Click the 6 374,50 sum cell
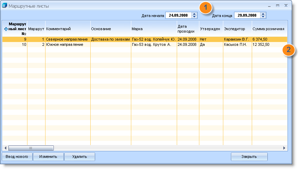Image resolution: width=299 pixels, height=169 pixels. (269, 39)
